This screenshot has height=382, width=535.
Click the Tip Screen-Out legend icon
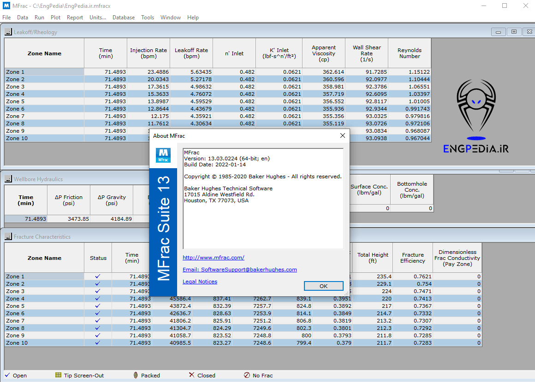(x=59, y=375)
